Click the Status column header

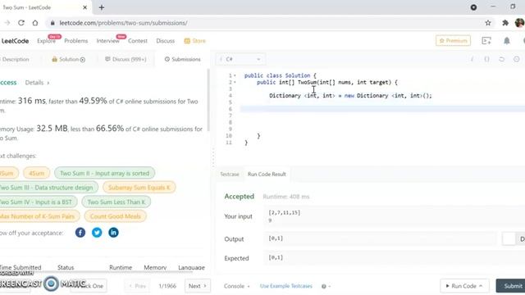pyautogui.click(x=66, y=268)
